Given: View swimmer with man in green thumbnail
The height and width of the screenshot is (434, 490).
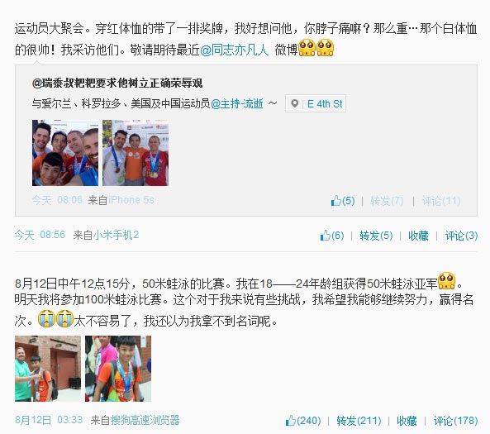Looking at the screenshot, I should click(x=48, y=369).
